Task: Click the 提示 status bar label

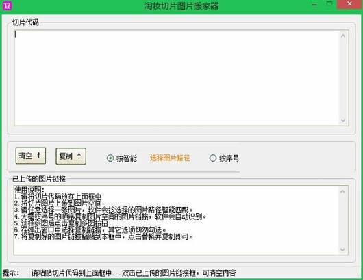Action: [11, 273]
